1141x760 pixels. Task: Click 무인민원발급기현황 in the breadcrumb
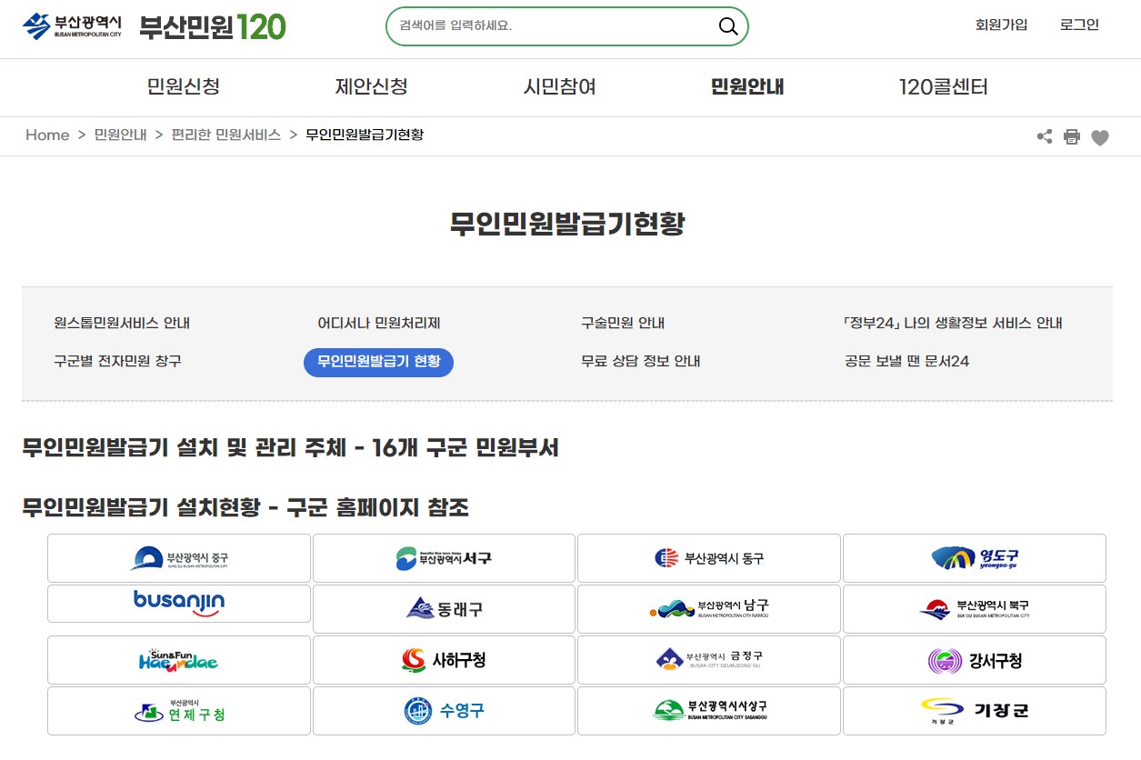pyautogui.click(x=365, y=135)
